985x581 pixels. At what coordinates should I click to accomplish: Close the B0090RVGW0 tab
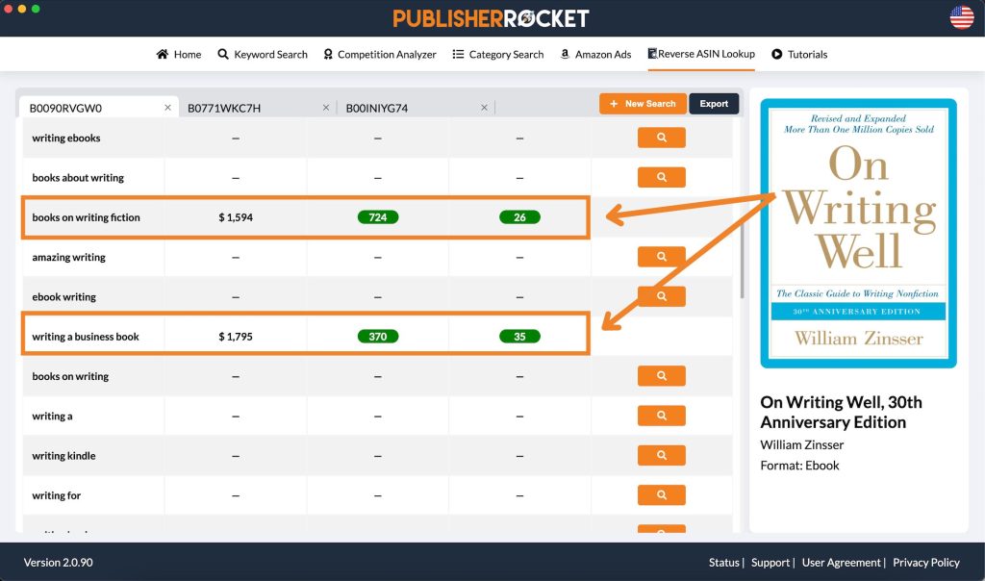167,108
